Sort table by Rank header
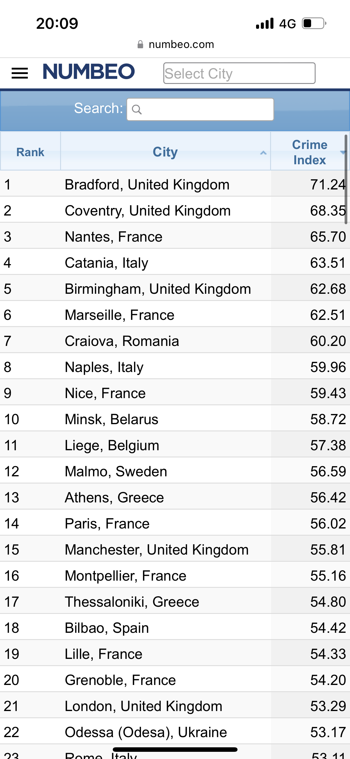 coord(30,152)
